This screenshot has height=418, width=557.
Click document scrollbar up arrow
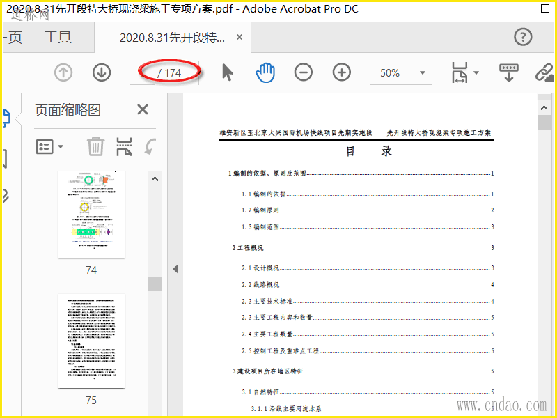(x=544, y=107)
